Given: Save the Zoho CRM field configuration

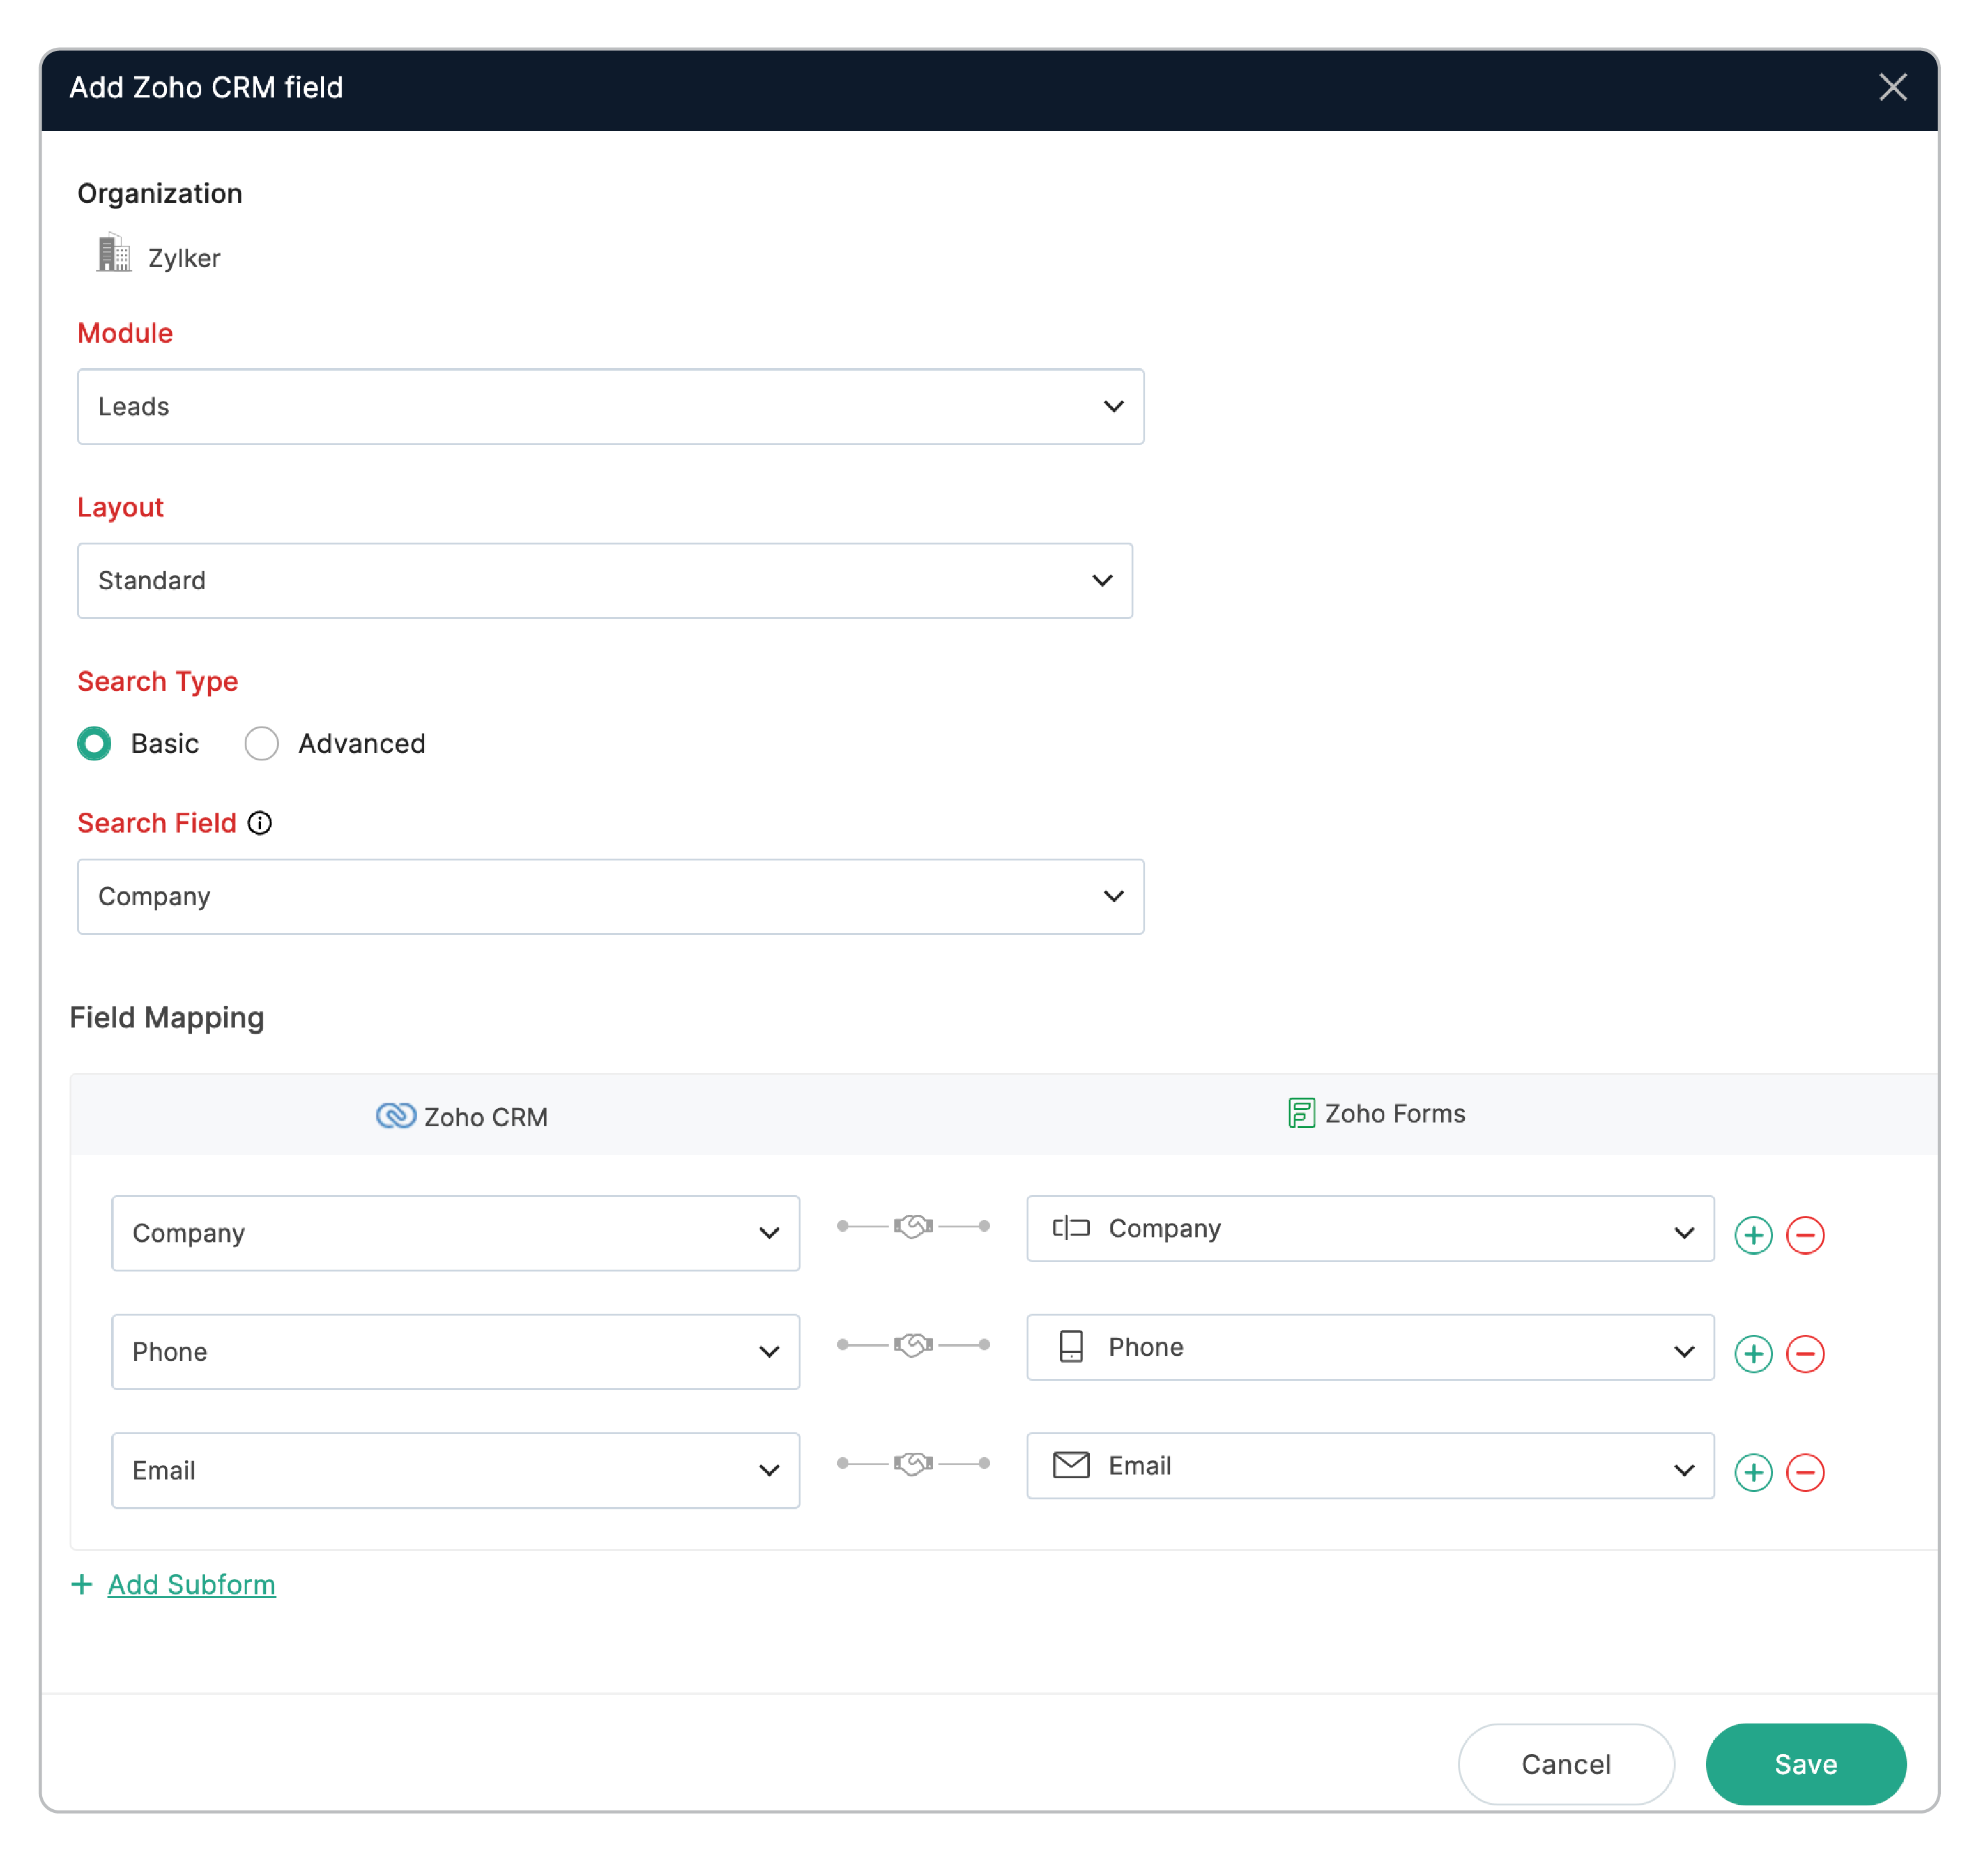Looking at the screenshot, I should click(x=1805, y=1764).
